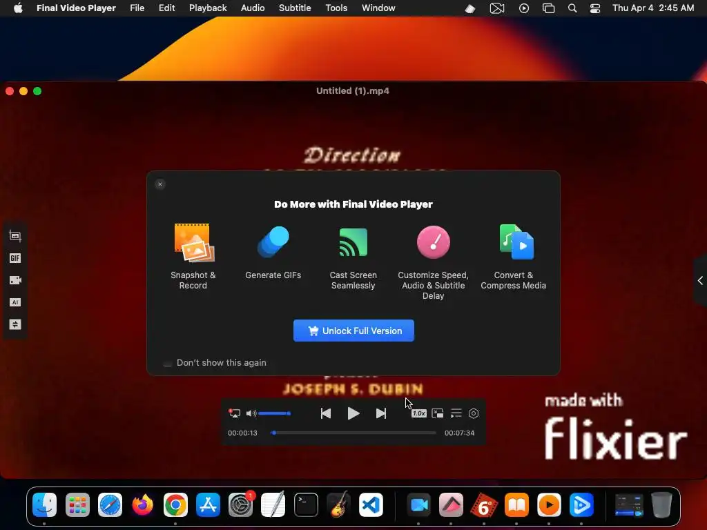
Task: Open the GIF generator in left sidebar
Action: pos(15,258)
